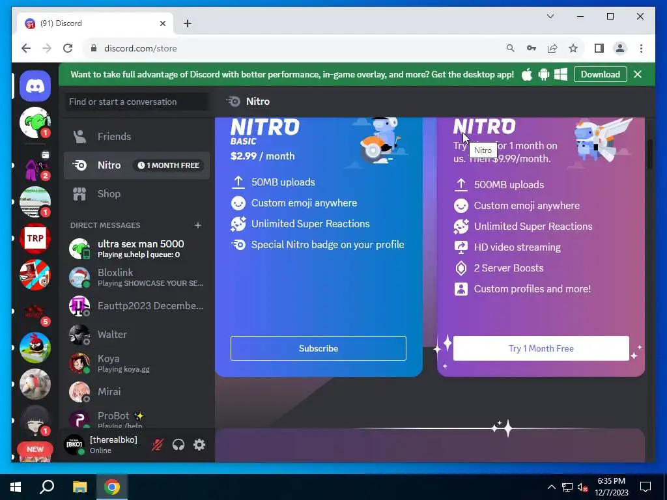This screenshot has height=500, width=667.
Task: Dismiss the green desktop app banner
Action: (x=638, y=74)
